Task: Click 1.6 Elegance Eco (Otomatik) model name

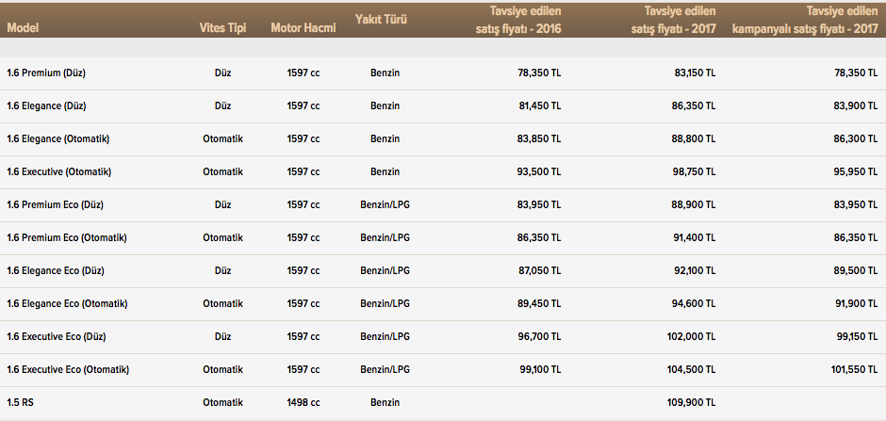Action: click(x=66, y=303)
